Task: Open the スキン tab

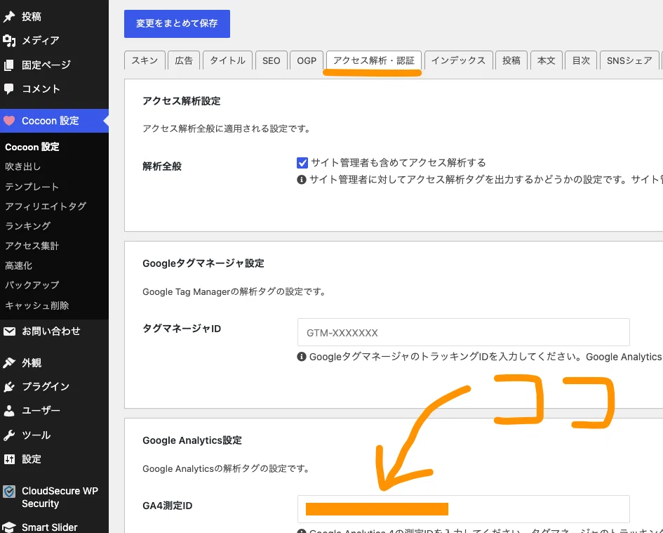Action: (x=145, y=60)
